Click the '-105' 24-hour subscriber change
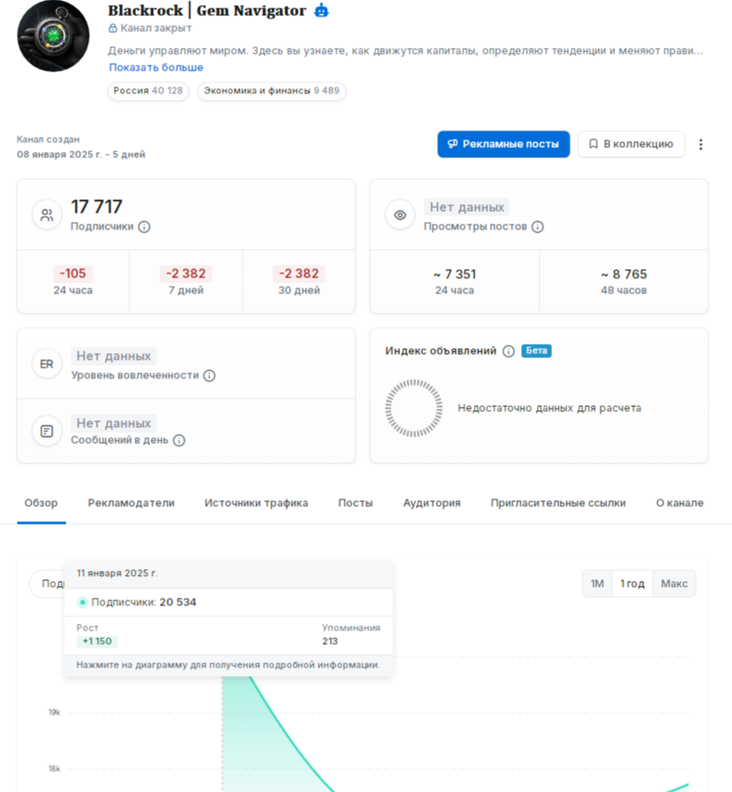The width and height of the screenshot is (732, 792). point(73,274)
